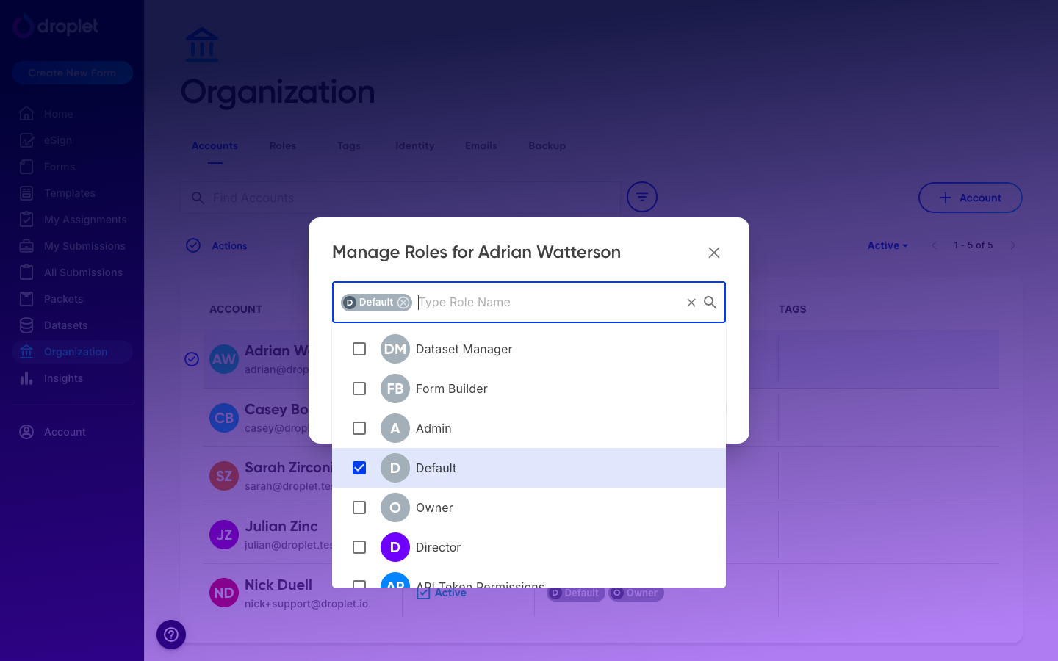
Task: Click the filter icon beside Find Accounts
Action: pos(642,197)
